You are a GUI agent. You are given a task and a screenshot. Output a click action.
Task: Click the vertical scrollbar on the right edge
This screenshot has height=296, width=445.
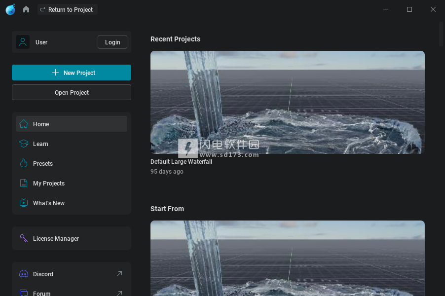[441, 35]
